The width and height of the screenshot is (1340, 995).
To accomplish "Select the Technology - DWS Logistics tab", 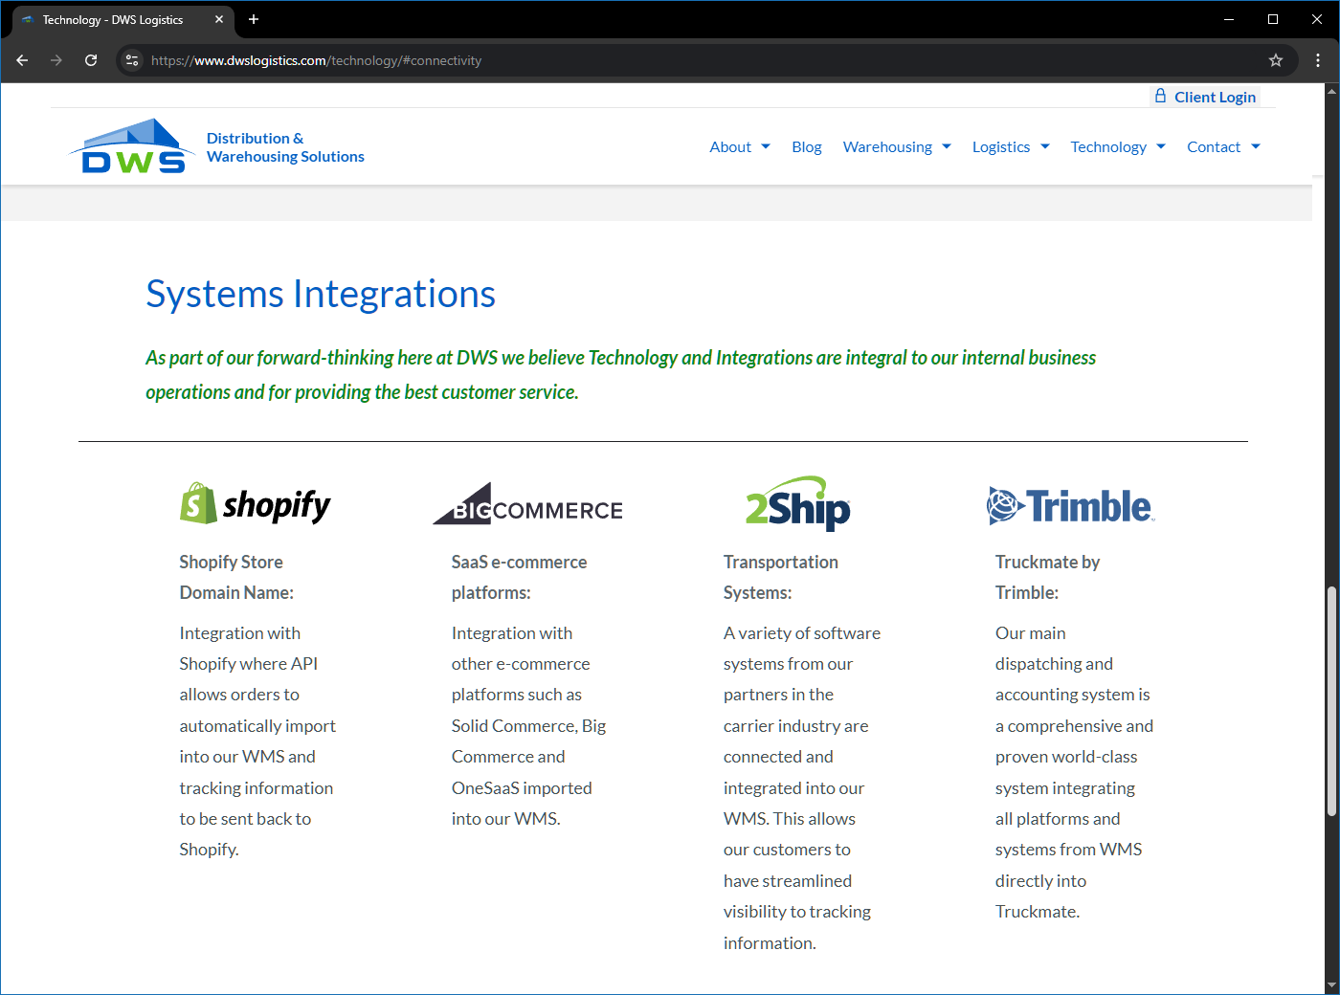I will pos(123,19).
